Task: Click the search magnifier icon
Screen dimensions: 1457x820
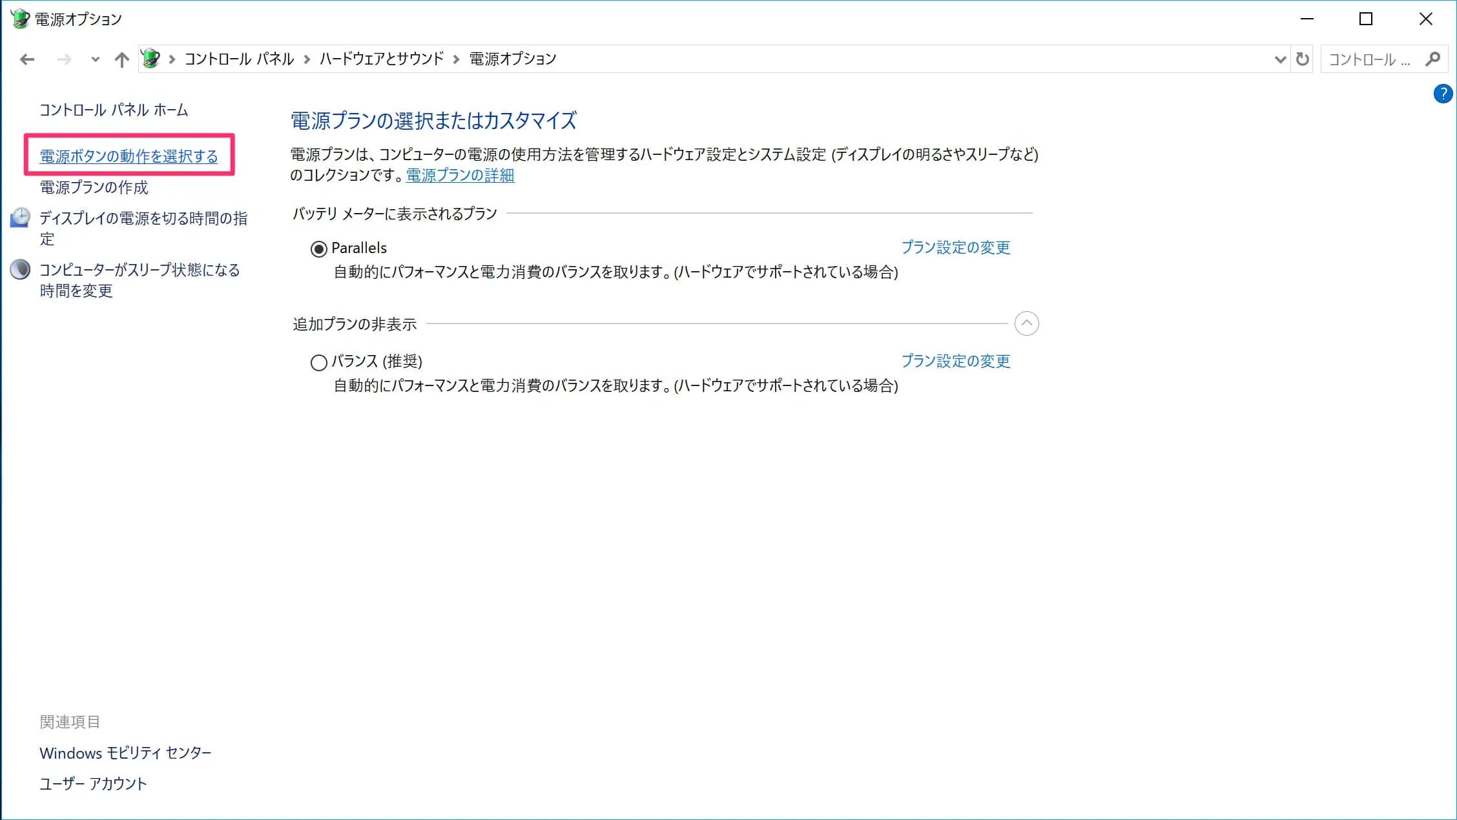Action: tap(1432, 59)
